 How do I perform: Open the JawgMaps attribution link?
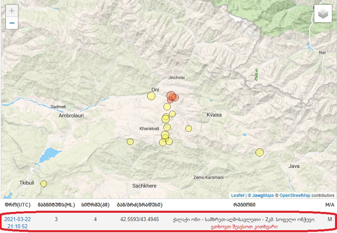point(262,195)
